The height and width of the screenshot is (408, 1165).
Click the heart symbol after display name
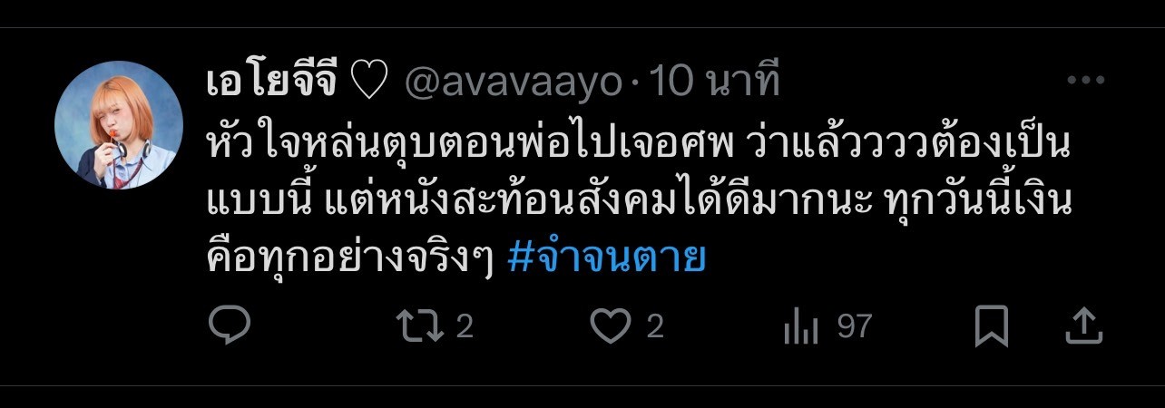[x=369, y=84]
